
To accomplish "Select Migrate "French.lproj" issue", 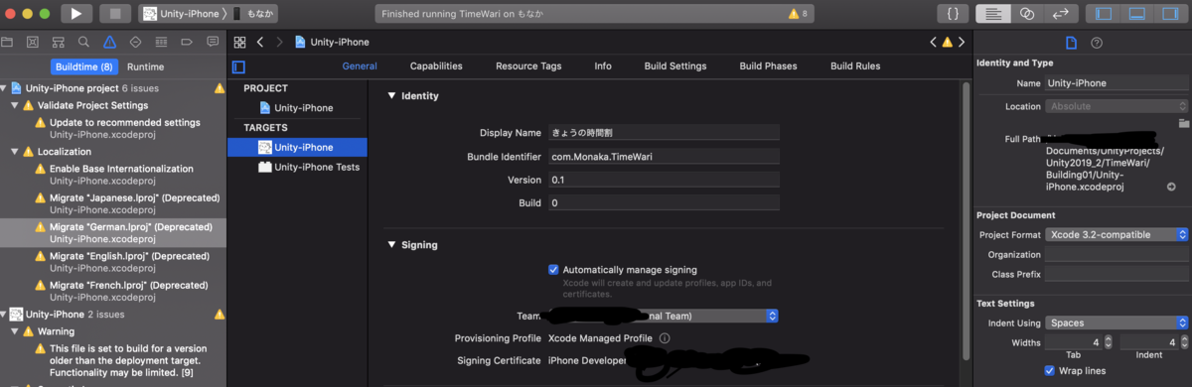I will [113, 291].
